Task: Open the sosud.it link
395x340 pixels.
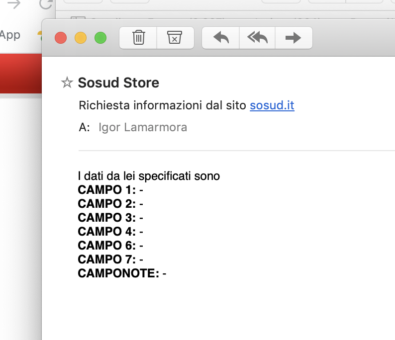Action: point(272,105)
